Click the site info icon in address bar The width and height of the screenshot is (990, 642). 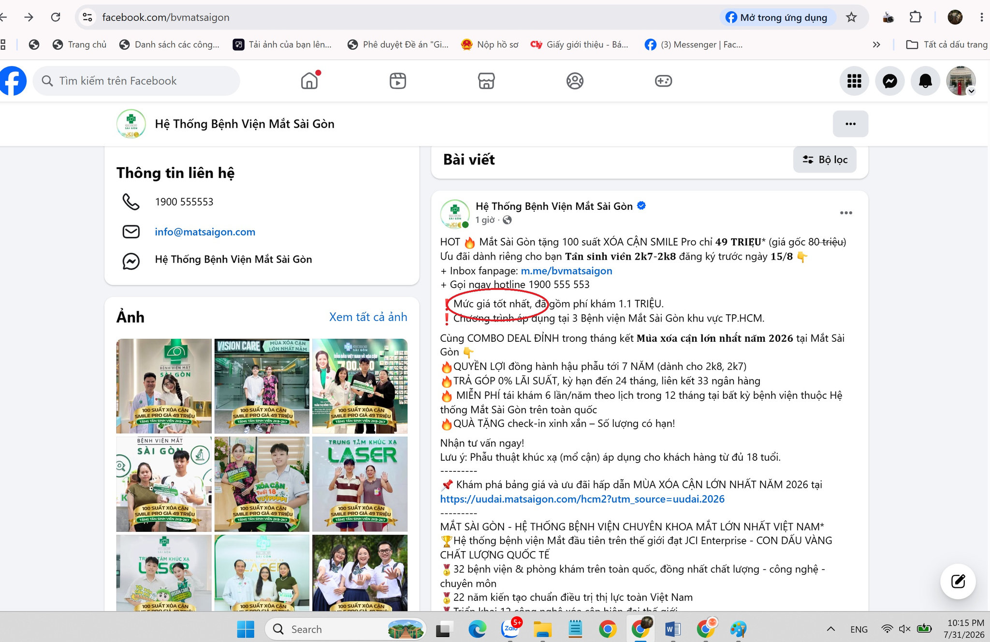tap(87, 17)
